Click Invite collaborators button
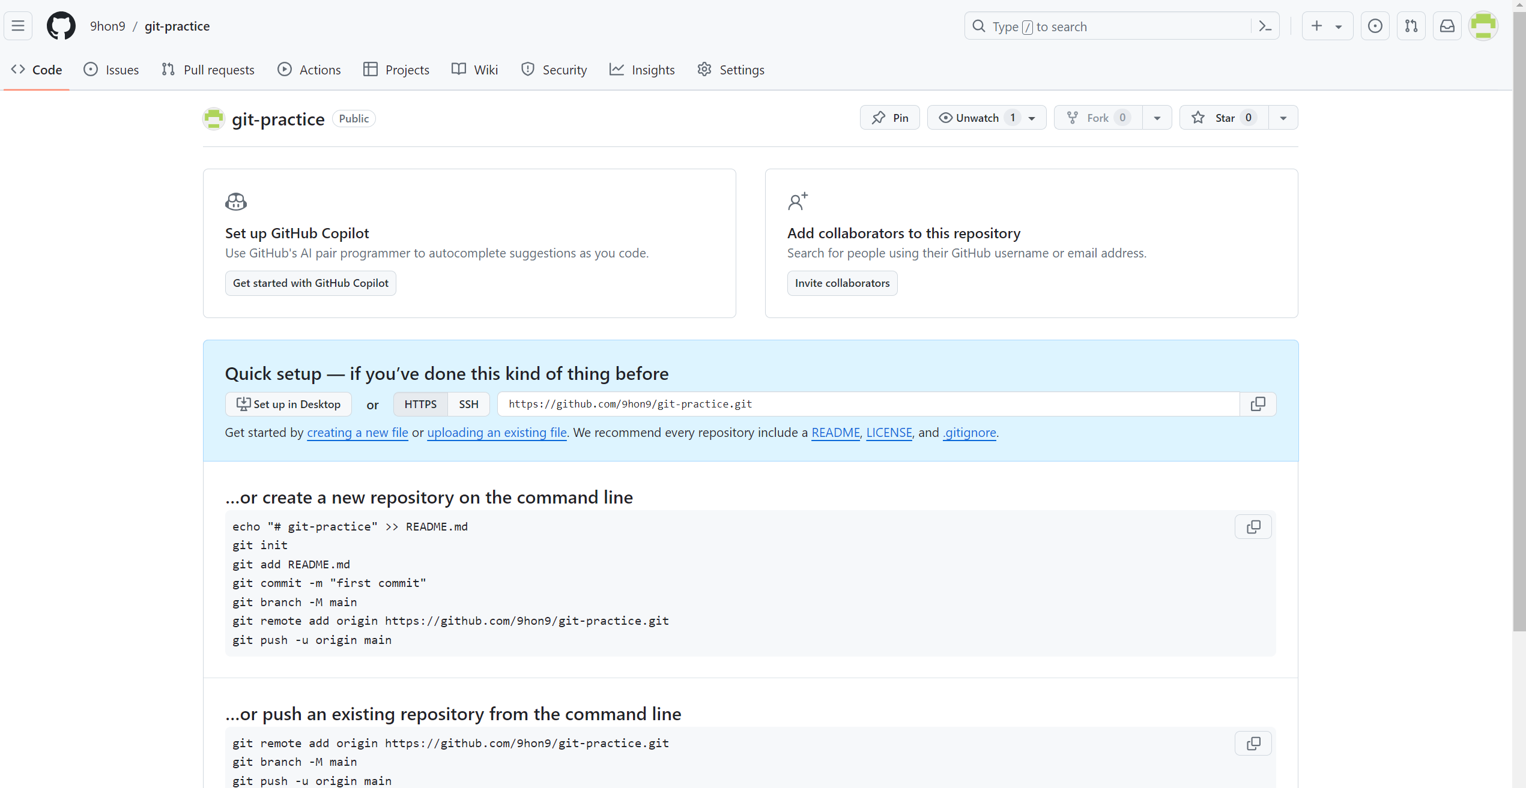1526x788 pixels. pyautogui.click(x=842, y=283)
